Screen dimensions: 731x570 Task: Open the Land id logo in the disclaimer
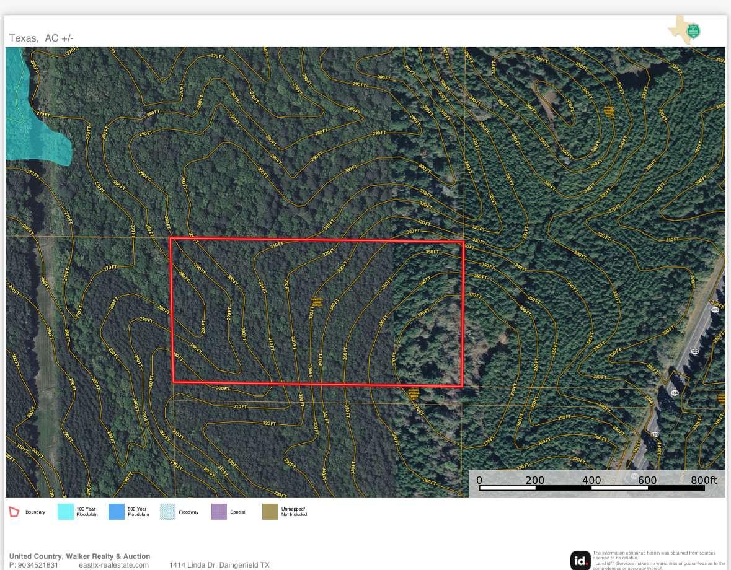[581, 559]
